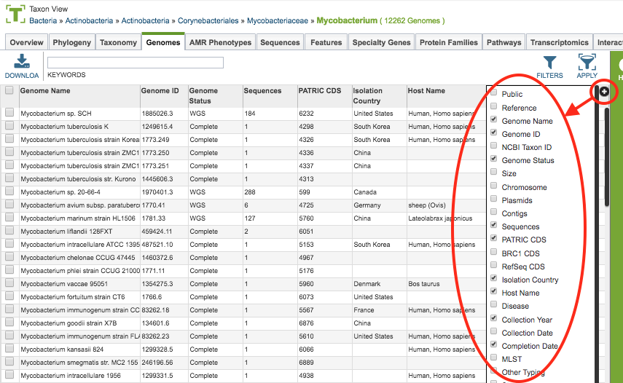Sort by Isolation Country column header

pos(379,95)
